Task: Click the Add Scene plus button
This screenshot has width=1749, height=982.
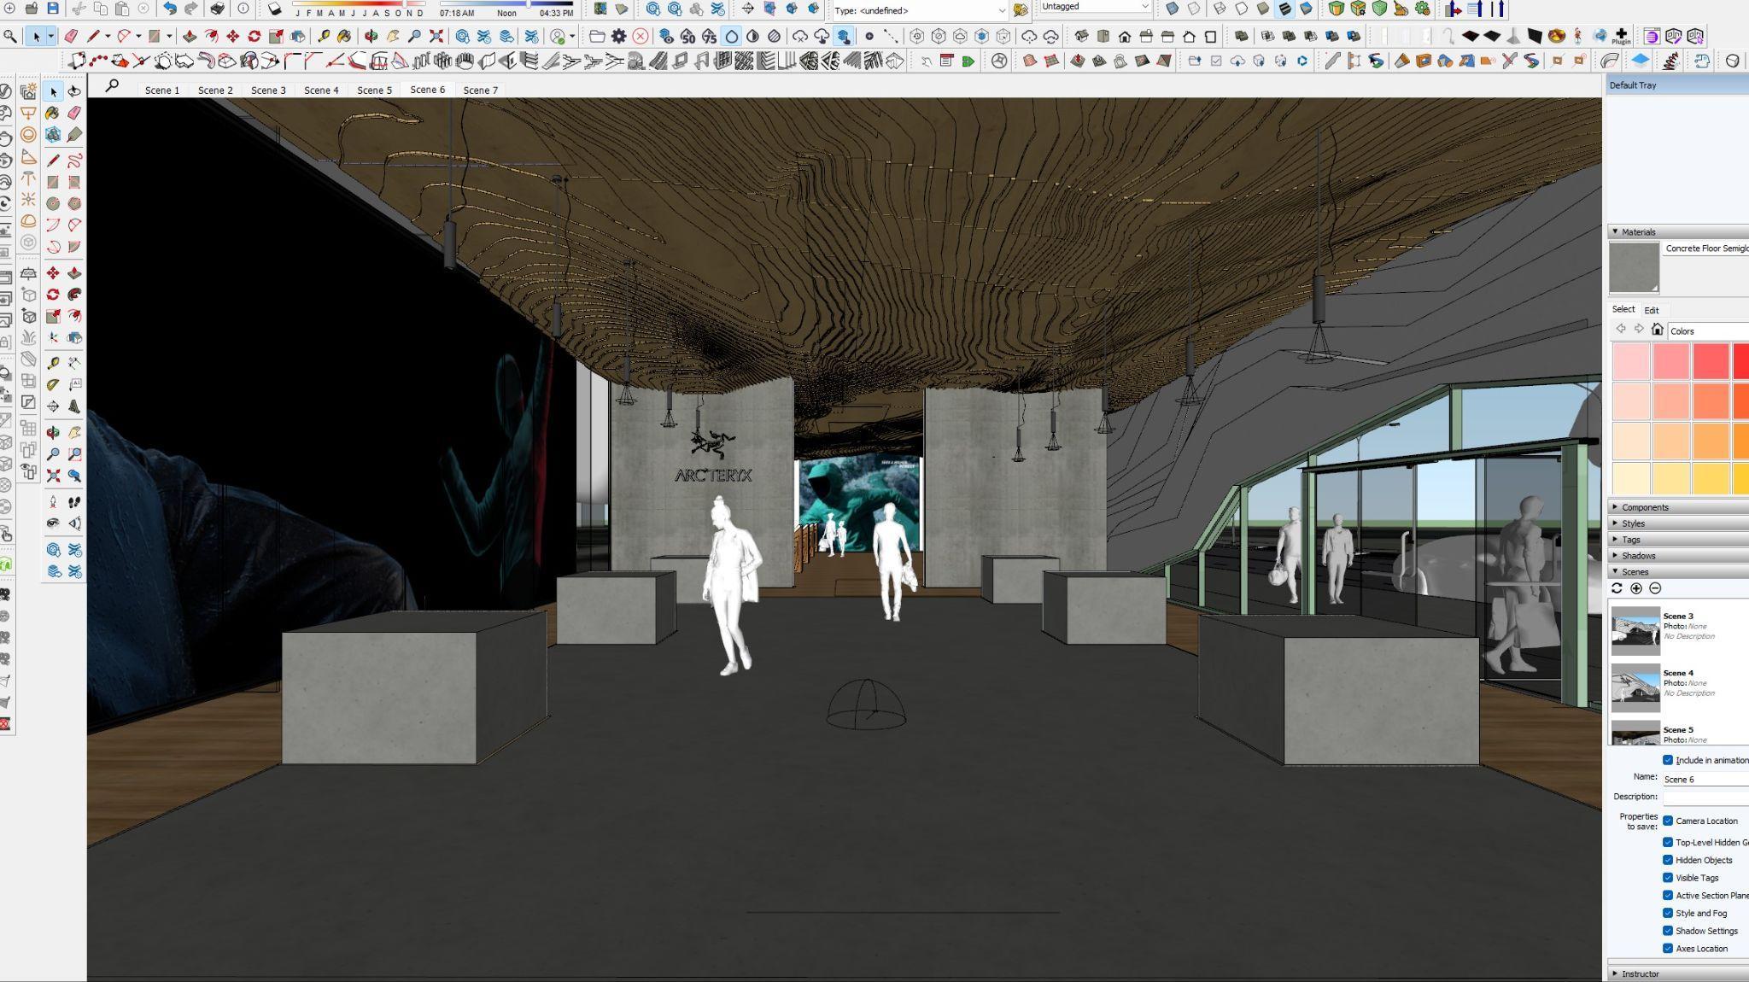Action: click(1636, 588)
